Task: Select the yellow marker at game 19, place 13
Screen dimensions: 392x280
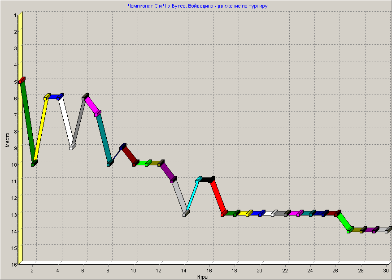Action: pos(249,213)
